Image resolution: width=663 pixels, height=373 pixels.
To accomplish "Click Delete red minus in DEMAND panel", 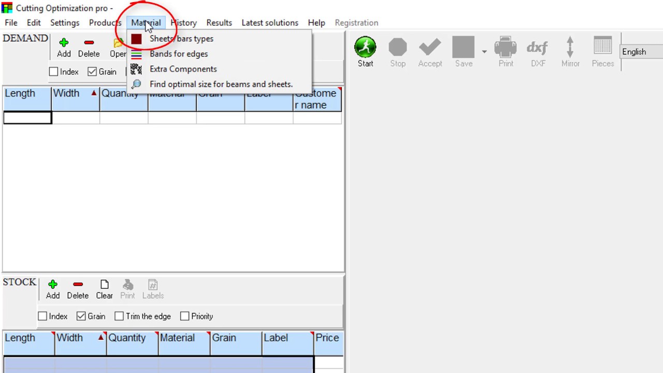I will (x=89, y=42).
